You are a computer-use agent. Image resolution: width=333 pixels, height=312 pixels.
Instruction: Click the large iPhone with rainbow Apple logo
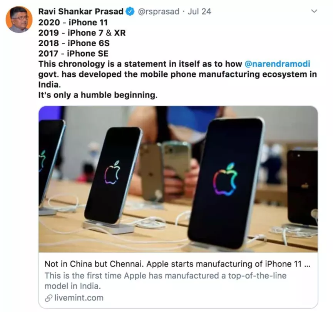[x=226, y=183]
